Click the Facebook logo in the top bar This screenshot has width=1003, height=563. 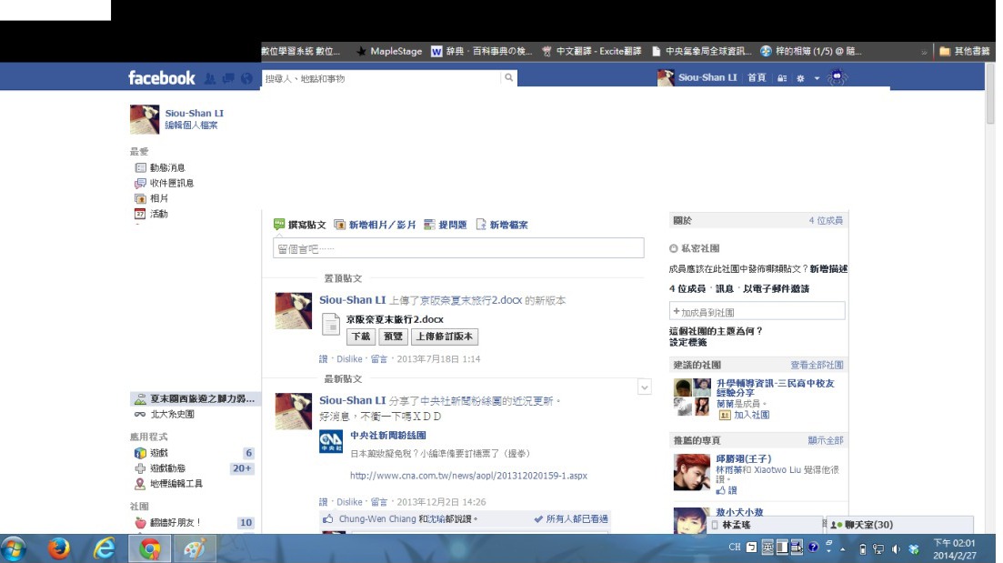pos(161,78)
